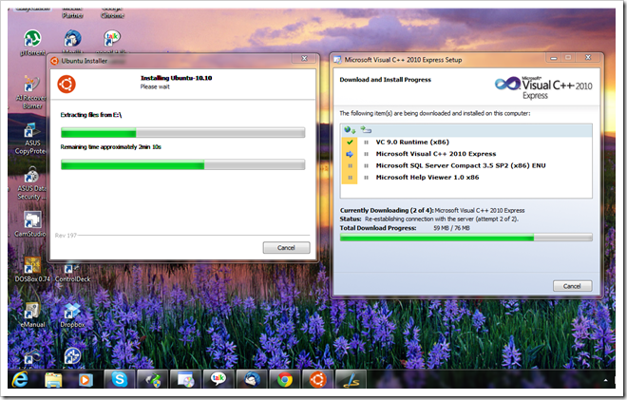Click the download column globe icon in the Setup list
The height and width of the screenshot is (400, 627).
click(x=350, y=129)
